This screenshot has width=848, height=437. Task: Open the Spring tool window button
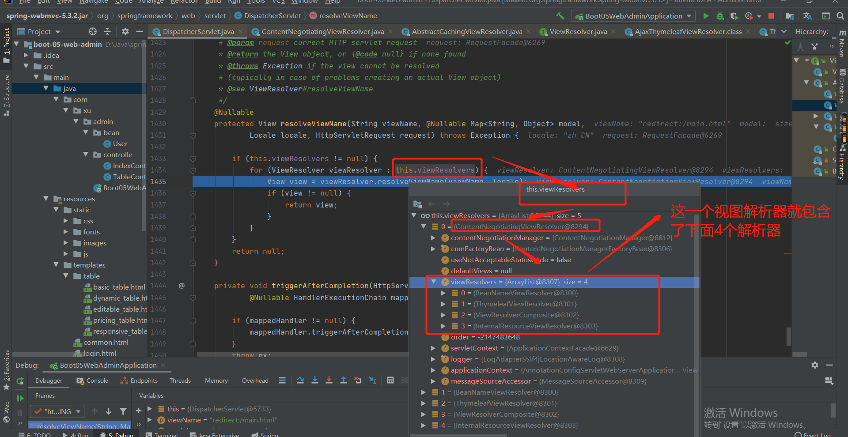[x=265, y=435]
